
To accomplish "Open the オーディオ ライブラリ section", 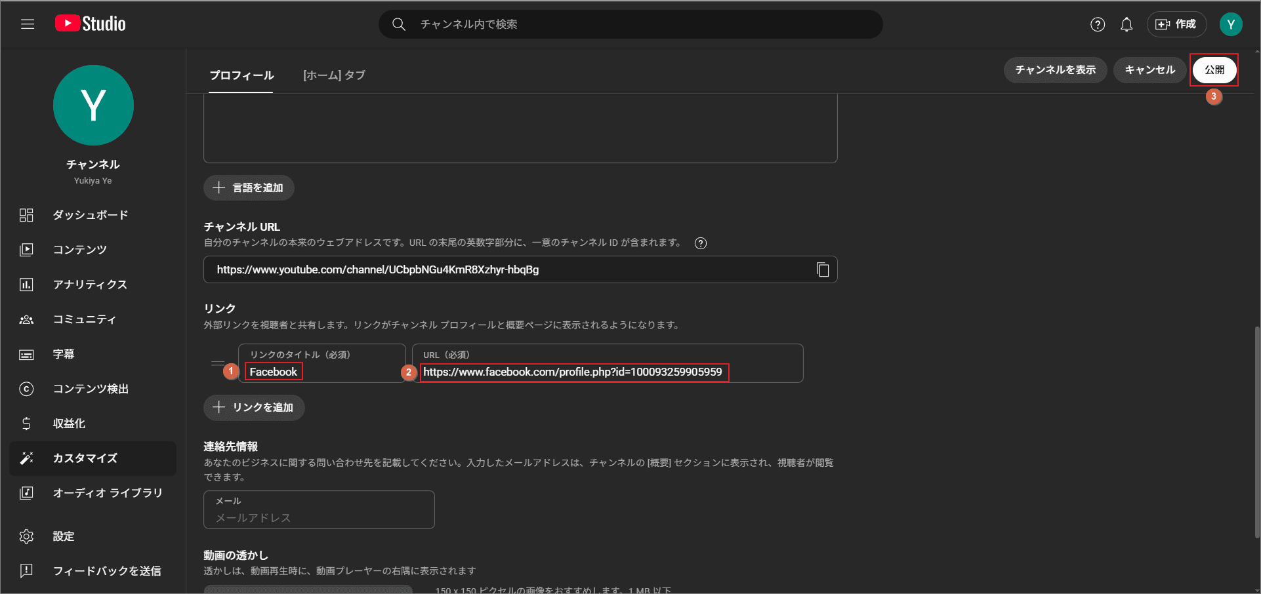I will pyautogui.click(x=107, y=493).
